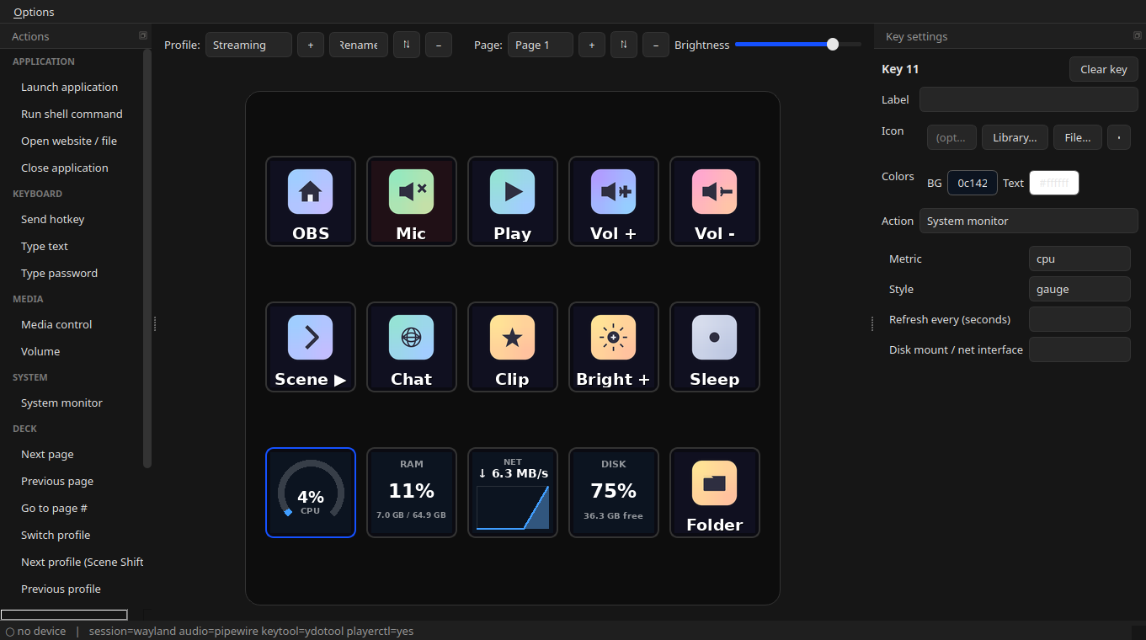Select the Chat globe key
1146x640 pixels.
[x=412, y=347]
